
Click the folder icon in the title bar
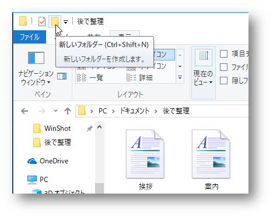point(23,21)
